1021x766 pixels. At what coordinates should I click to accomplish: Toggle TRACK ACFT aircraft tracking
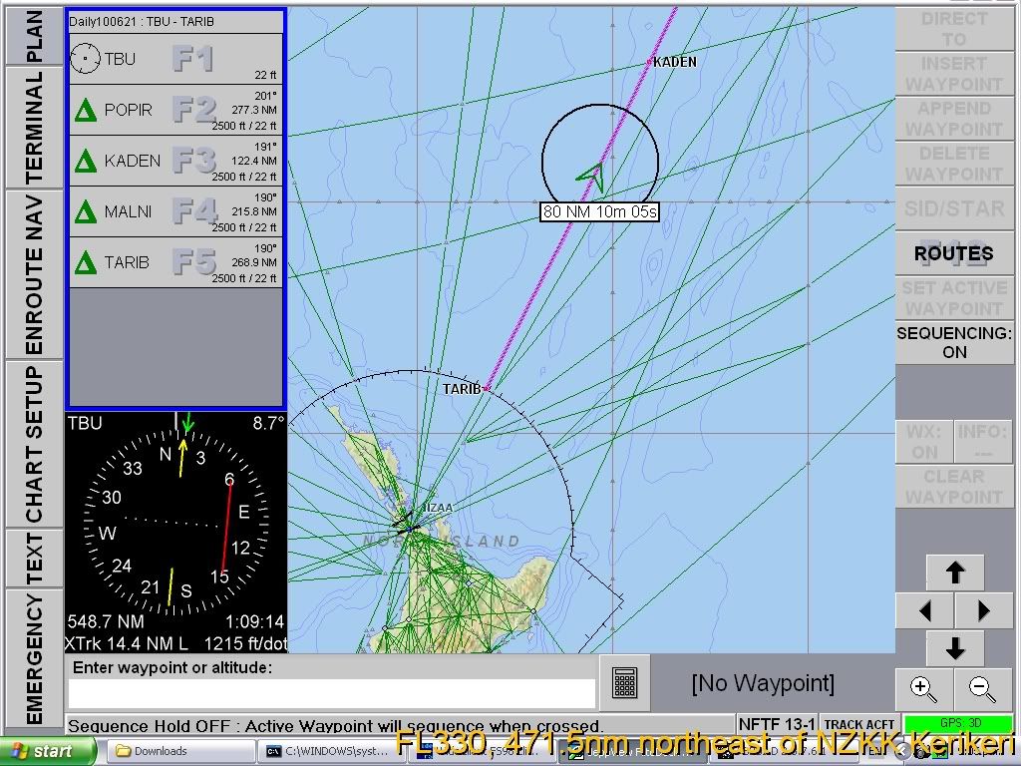click(858, 725)
